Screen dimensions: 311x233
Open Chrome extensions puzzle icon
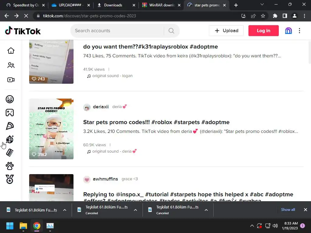[275, 16]
